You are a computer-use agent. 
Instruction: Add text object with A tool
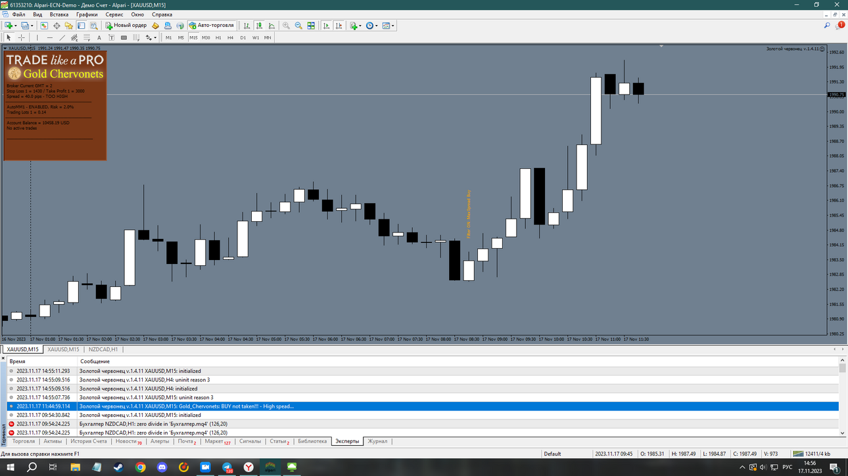[x=99, y=37]
